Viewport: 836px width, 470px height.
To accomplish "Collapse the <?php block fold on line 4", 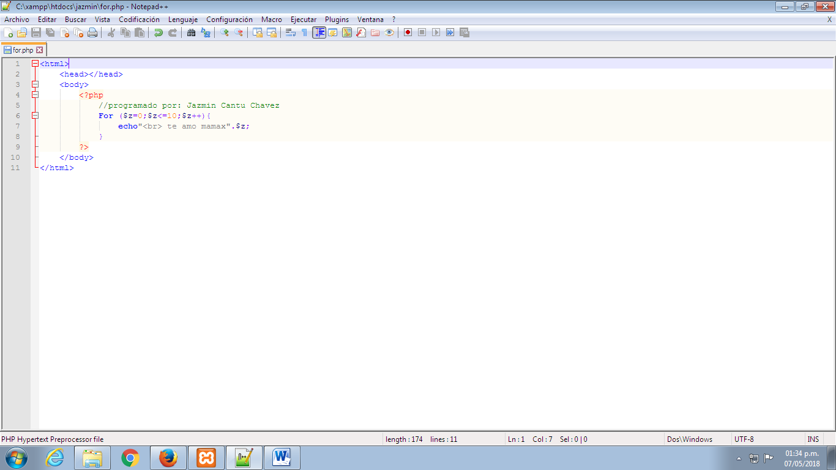I will pos(35,95).
